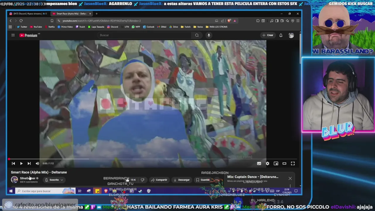Go back in browser history
This screenshot has height=211, width=375.
click(x=11, y=21)
